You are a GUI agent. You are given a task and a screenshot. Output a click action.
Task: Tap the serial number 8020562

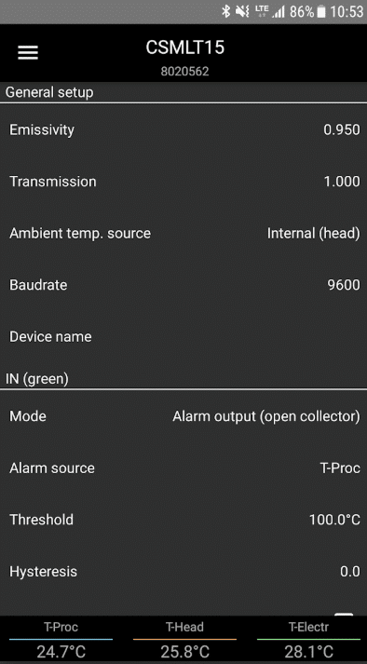tap(184, 71)
